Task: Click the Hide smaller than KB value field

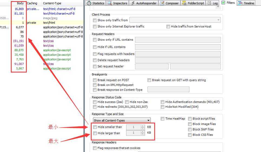Action: (133, 127)
